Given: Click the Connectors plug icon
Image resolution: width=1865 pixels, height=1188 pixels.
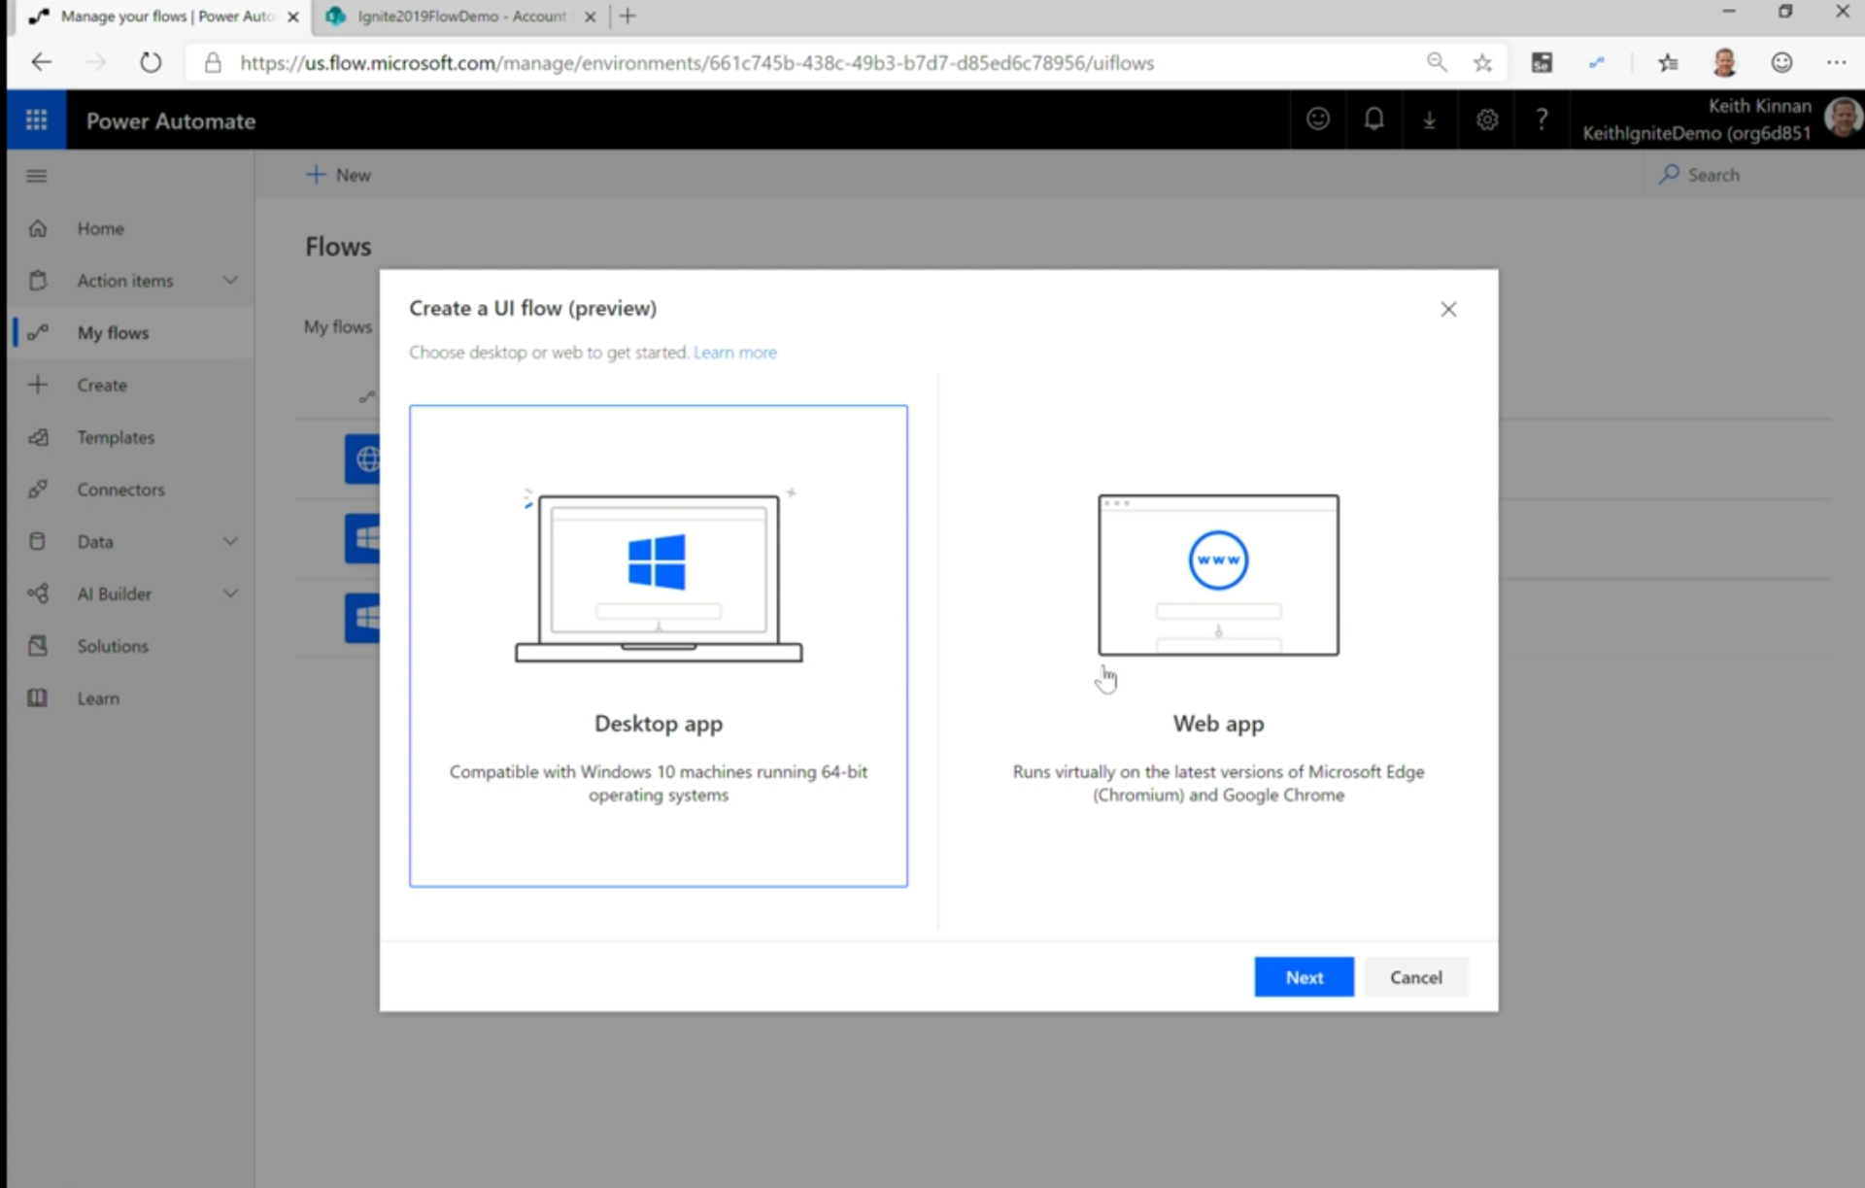Looking at the screenshot, I should pos(38,490).
